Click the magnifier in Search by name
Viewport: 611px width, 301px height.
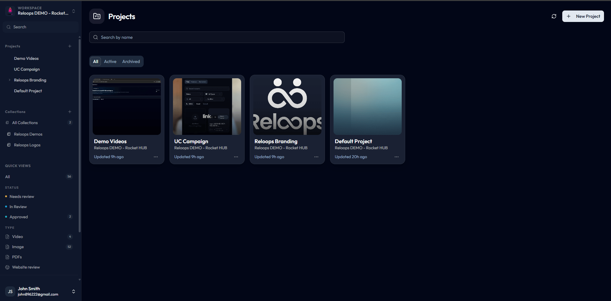coord(96,37)
